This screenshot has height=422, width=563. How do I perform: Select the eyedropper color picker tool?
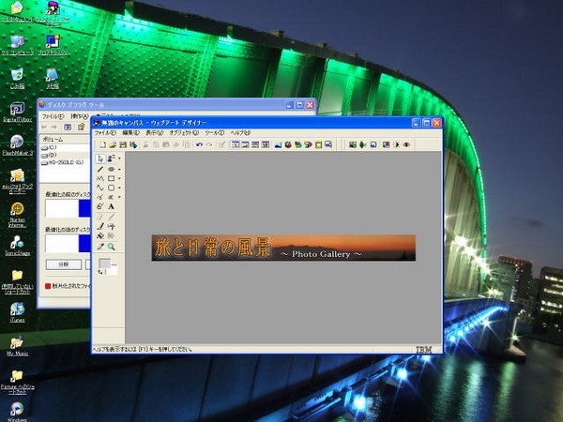coord(100,246)
